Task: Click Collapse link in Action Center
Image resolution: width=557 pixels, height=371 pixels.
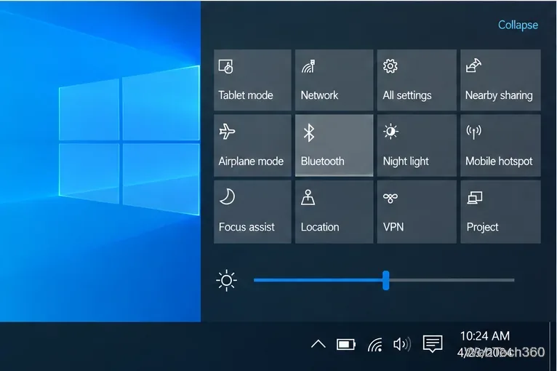Action: point(518,25)
